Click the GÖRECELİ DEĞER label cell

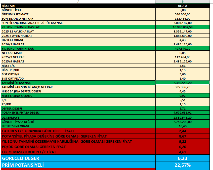click(78, 158)
